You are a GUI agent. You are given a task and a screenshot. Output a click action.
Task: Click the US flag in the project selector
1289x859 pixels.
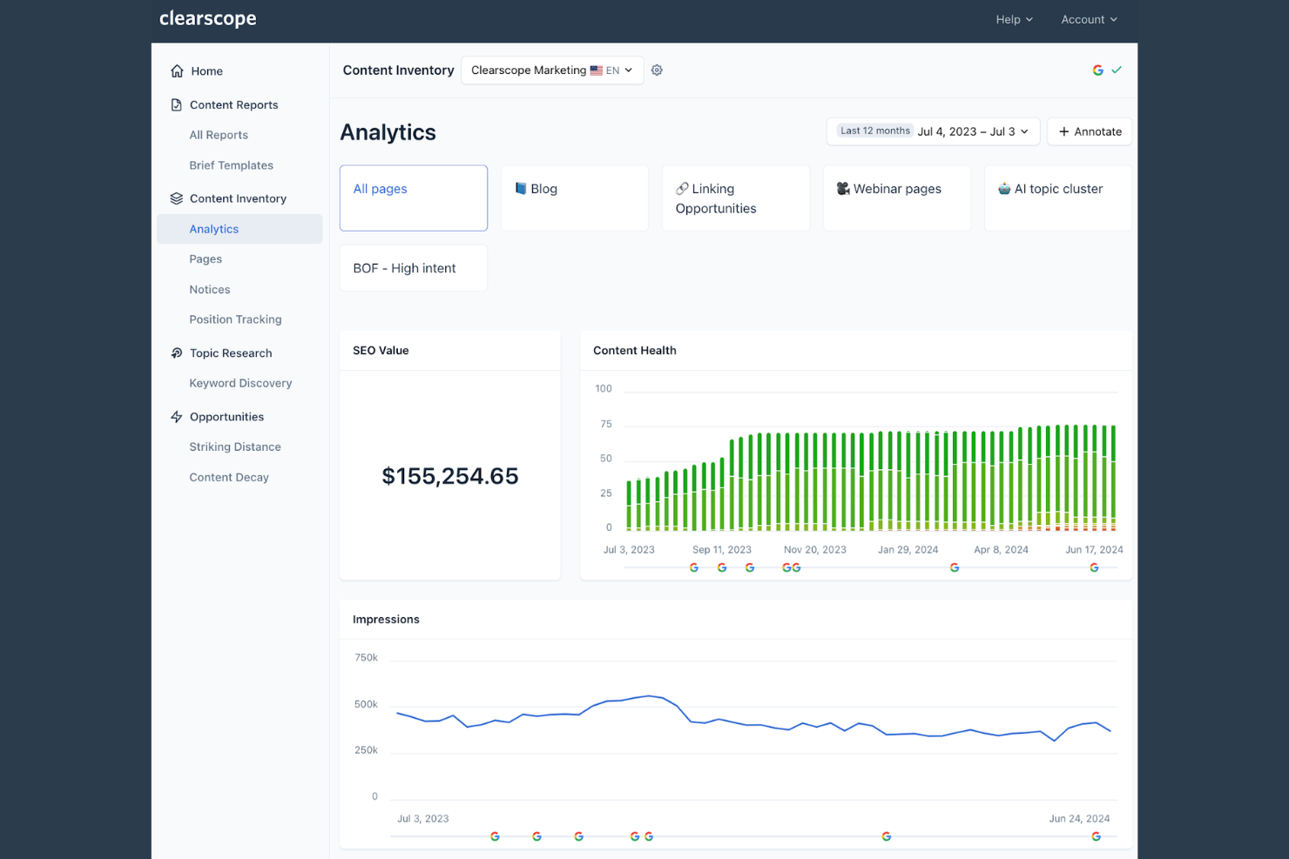(596, 70)
